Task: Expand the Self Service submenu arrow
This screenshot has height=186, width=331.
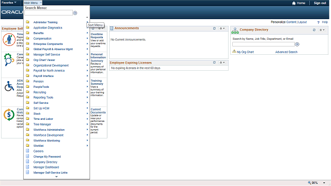Action: (x=87, y=103)
